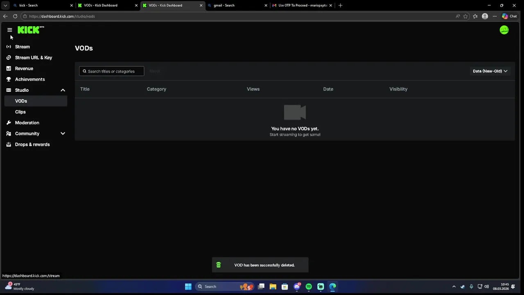Expand the Community section chevron
This screenshot has height=295, width=524.
(63, 134)
